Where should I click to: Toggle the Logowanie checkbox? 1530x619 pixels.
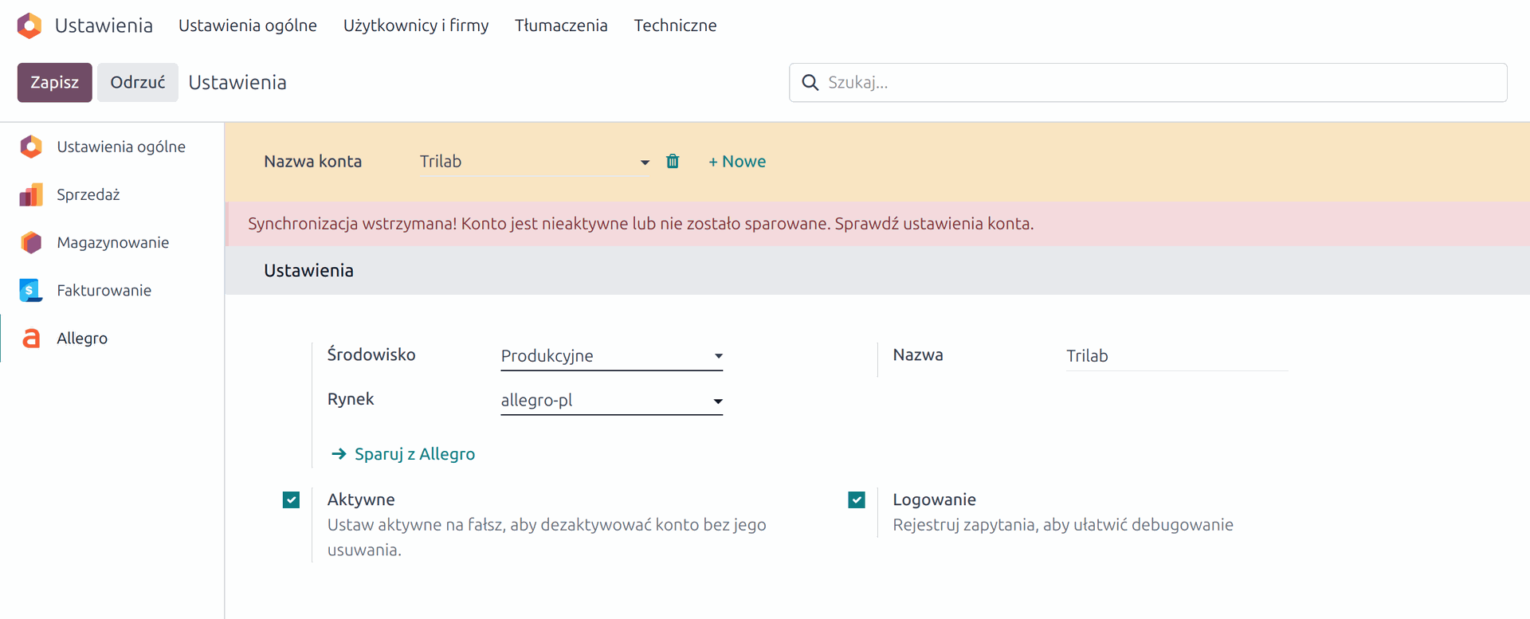click(x=857, y=500)
